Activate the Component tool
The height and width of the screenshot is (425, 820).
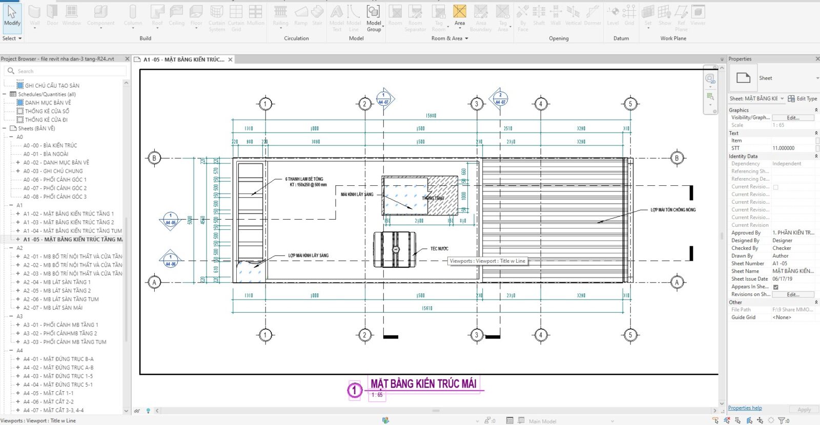coord(100,15)
